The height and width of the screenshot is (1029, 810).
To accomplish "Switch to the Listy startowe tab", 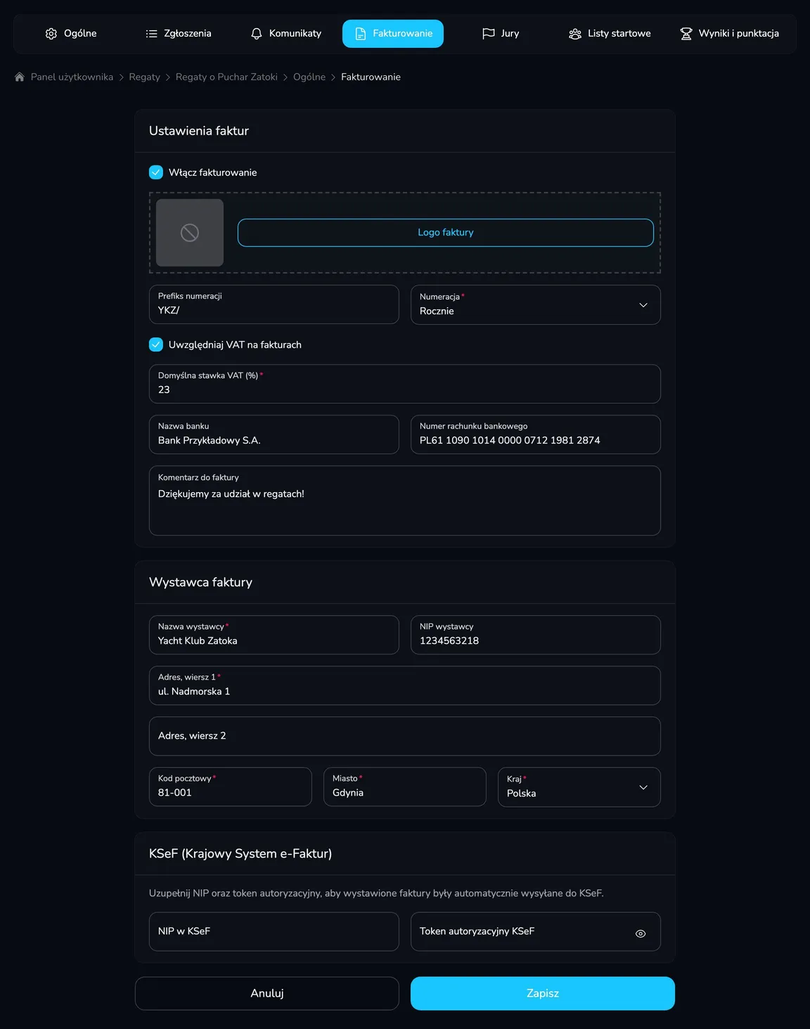I will click(x=610, y=34).
